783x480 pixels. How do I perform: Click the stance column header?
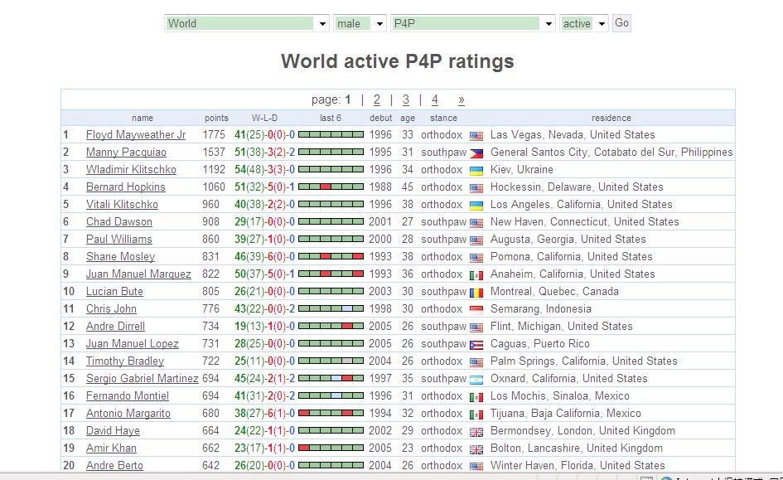point(443,119)
